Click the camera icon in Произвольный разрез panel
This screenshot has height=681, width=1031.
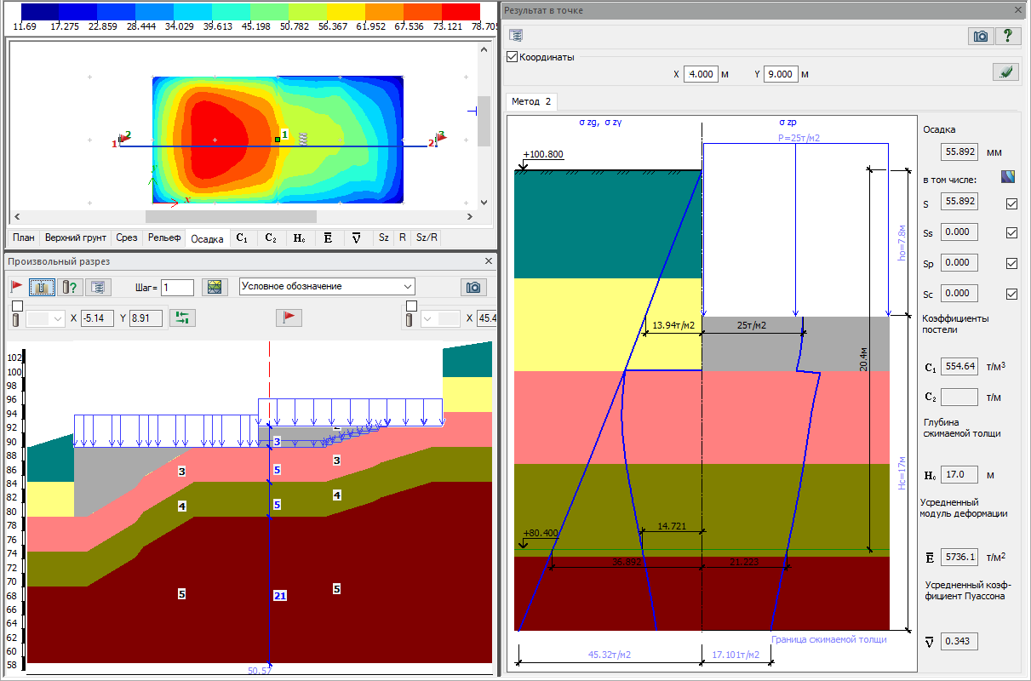(473, 287)
